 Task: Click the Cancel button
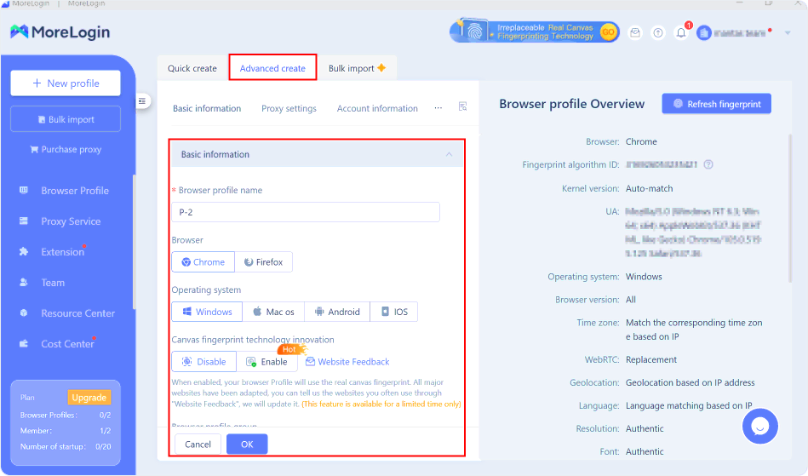(198, 444)
